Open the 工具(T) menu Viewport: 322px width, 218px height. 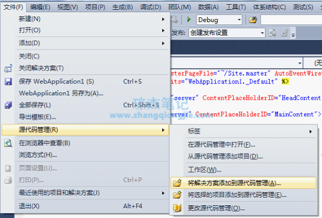coord(236,8)
